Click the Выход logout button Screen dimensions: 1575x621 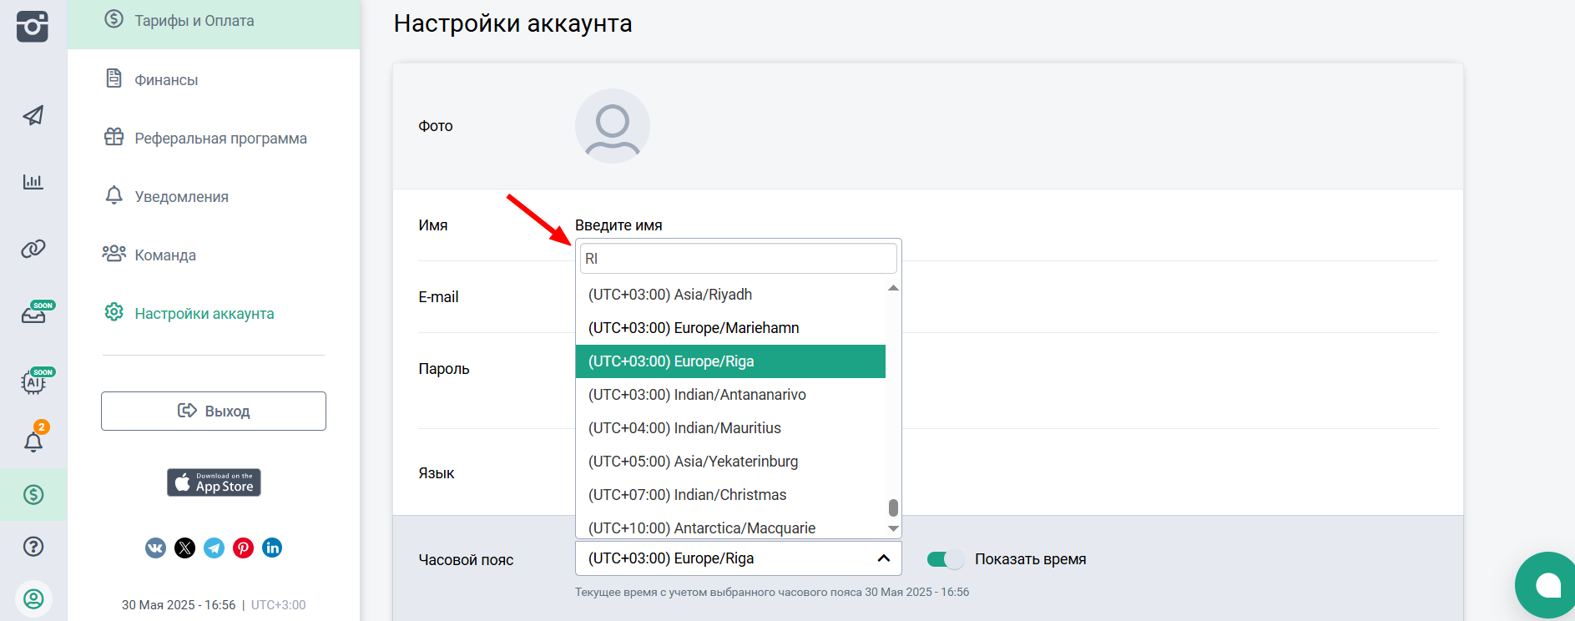214,411
